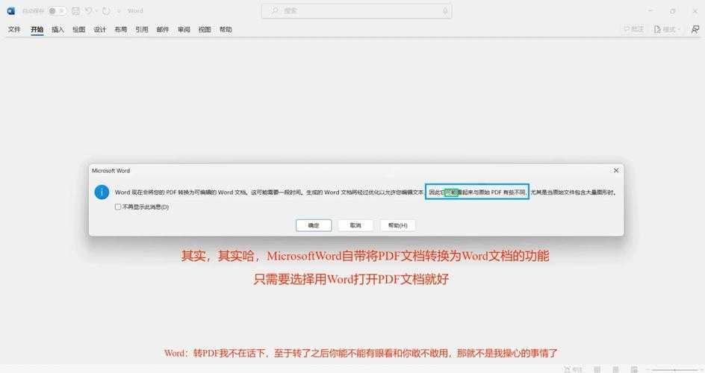Click the Redo icon in quick access toolbar
The image size is (705, 373).
point(106,11)
